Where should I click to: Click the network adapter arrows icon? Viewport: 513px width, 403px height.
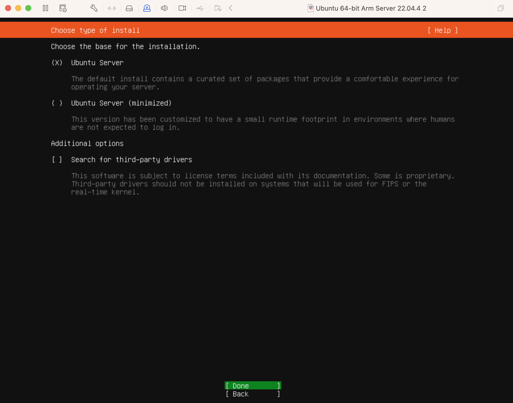point(112,8)
